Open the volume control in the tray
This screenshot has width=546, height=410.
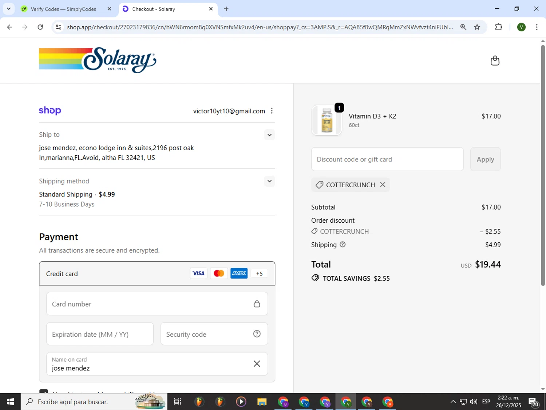474,402
